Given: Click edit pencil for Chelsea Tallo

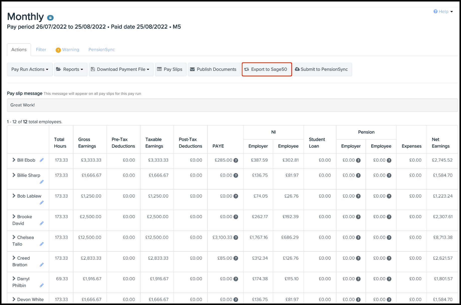Looking at the screenshot, I should [42, 244].
